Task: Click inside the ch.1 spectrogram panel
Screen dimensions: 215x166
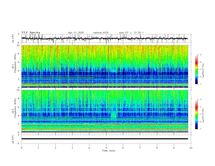Action: click(x=105, y=66)
